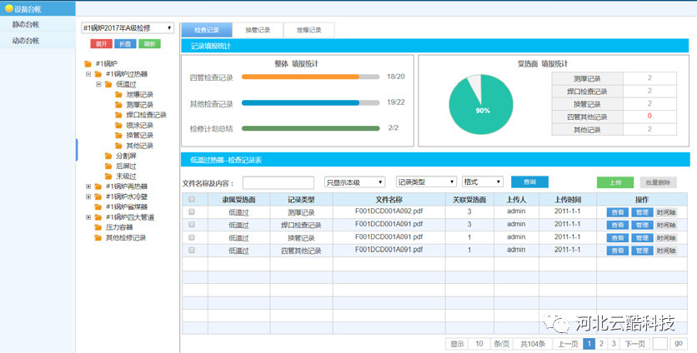The height and width of the screenshot is (353, 697).
Task: Click the folder icon of 测厚记录 in tree
Action: tap(118, 105)
